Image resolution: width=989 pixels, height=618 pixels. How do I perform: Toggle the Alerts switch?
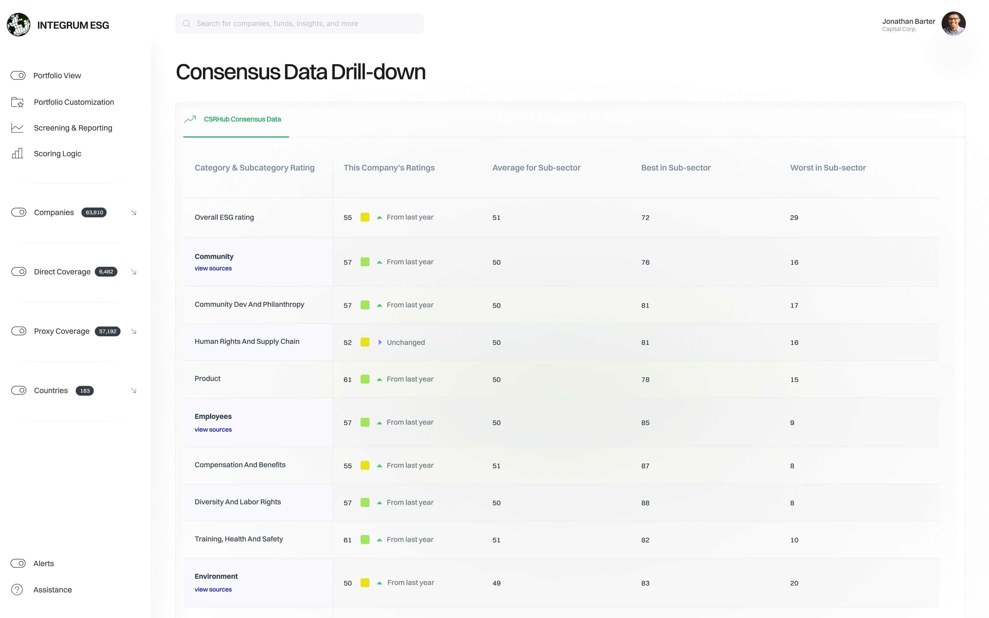18,563
